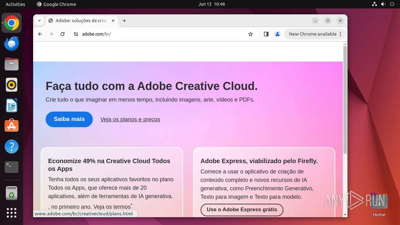Click the network status icon
Screen dimensions: 400x225
click(x=374, y=4)
